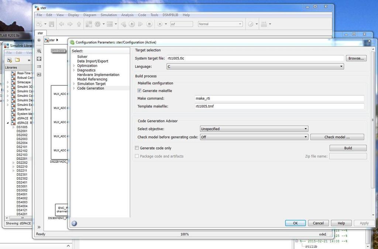
Task: Click the Model Advisor checkmark icon
Action: tap(251, 24)
